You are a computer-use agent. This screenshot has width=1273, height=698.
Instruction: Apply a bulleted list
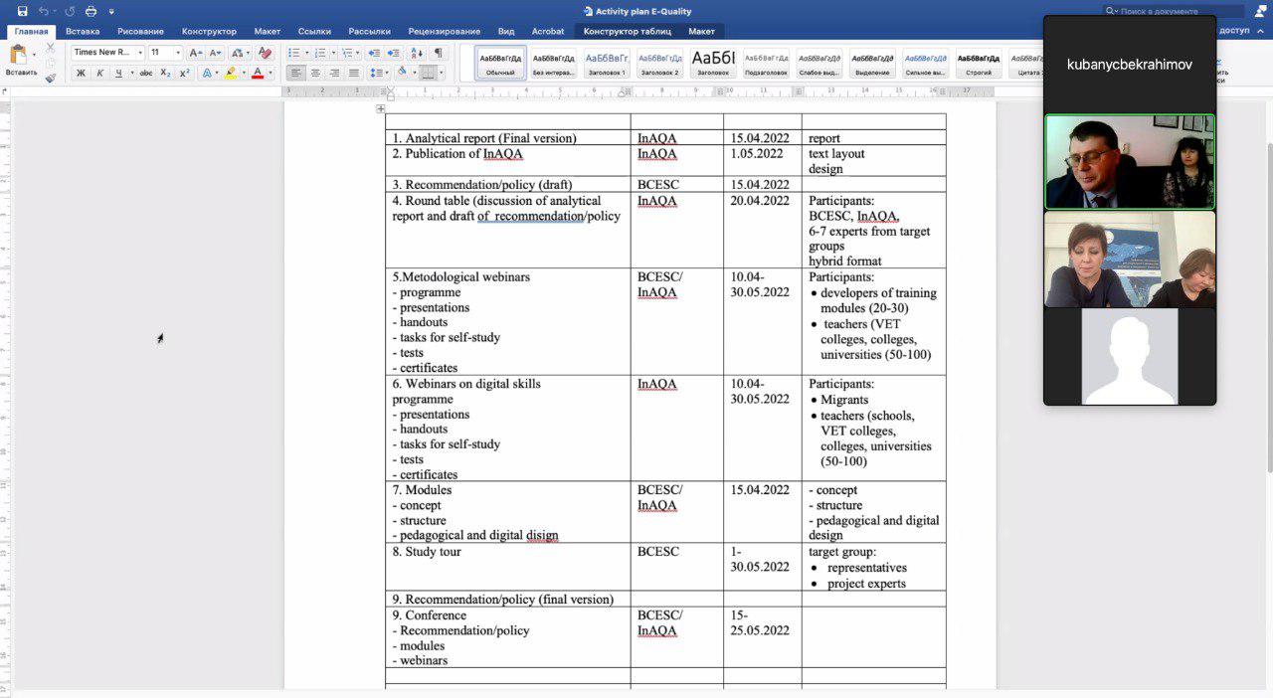[x=293, y=53]
